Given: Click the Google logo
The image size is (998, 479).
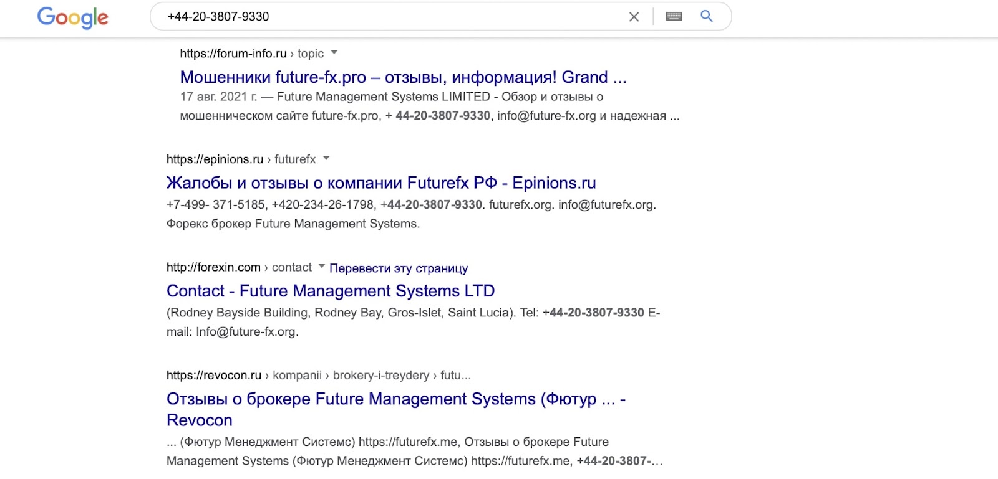Looking at the screenshot, I should pos(72,17).
